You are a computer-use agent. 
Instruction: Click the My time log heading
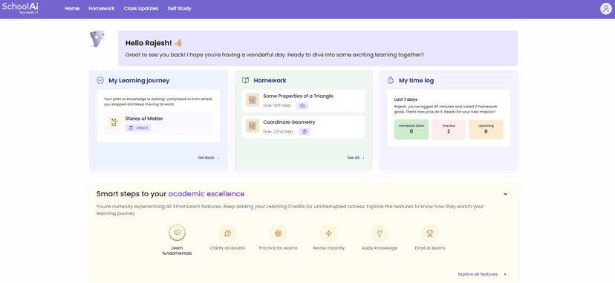(416, 81)
